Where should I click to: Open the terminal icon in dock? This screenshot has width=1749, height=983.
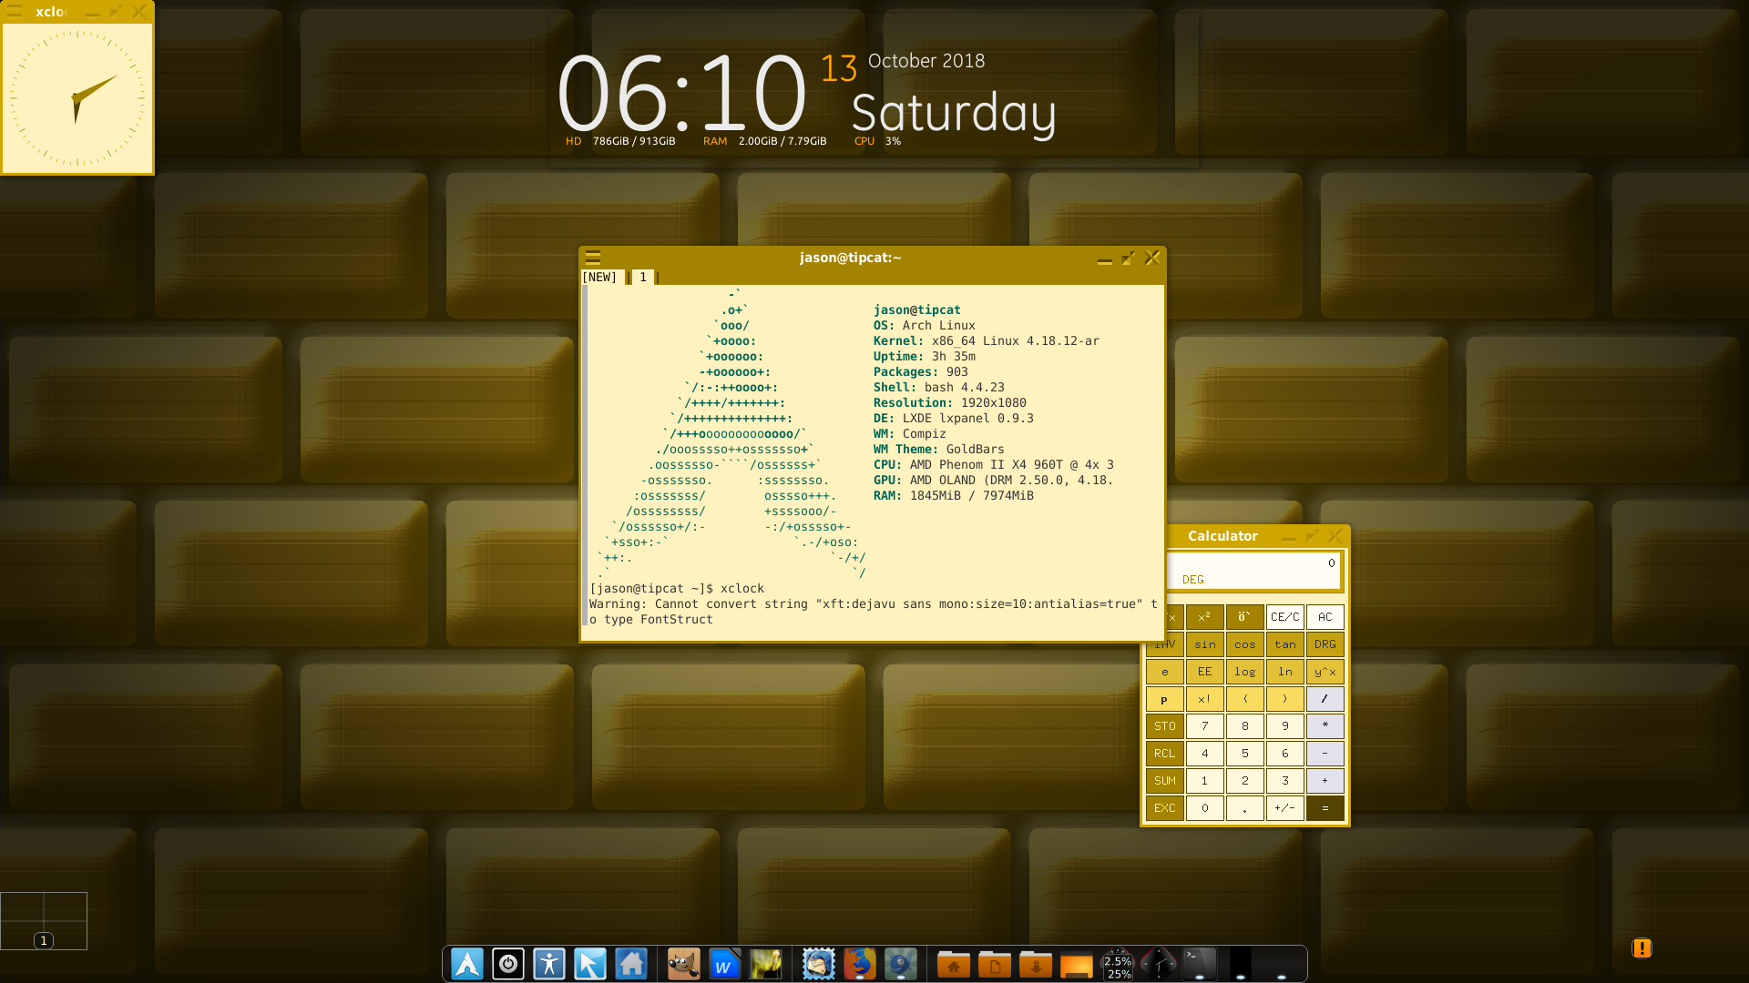tap(1200, 964)
